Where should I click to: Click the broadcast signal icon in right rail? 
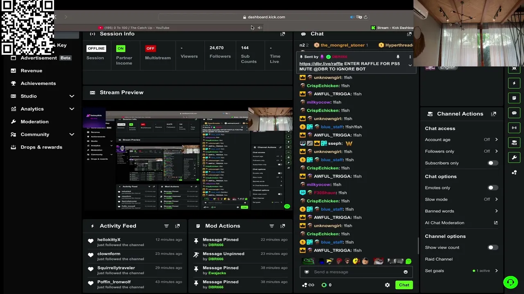coord(515,128)
